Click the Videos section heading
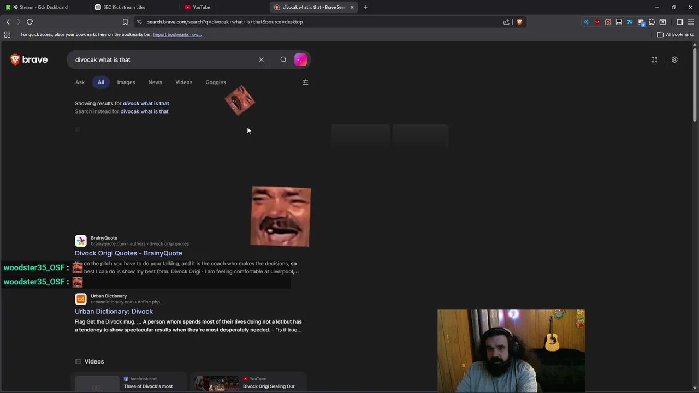The width and height of the screenshot is (699, 393). pos(94,361)
